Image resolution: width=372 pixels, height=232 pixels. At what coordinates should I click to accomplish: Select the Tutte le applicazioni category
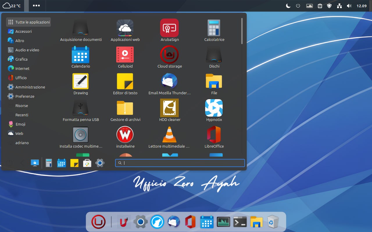tap(28, 22)
